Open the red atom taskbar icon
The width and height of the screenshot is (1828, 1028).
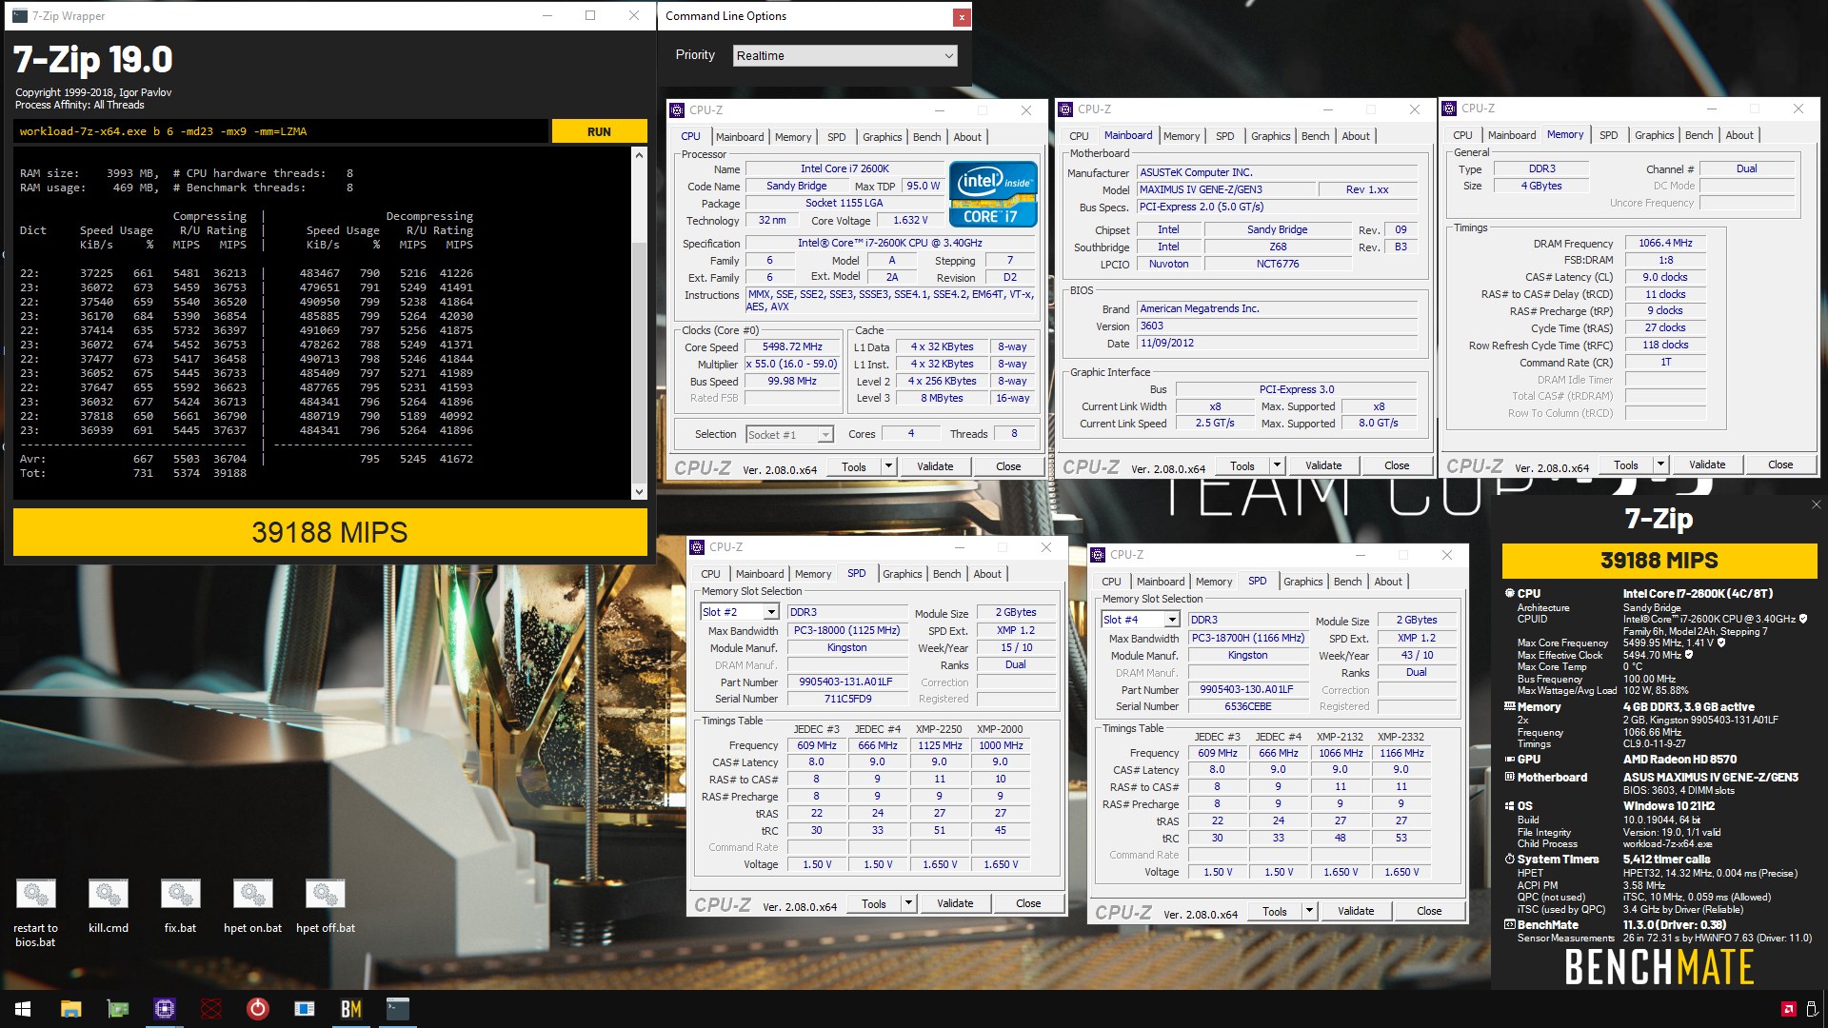click(x=211, y=1009)
